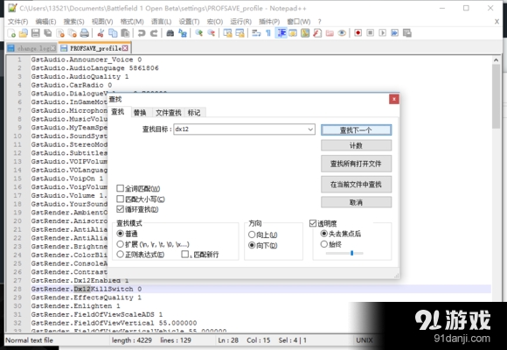
Task: Open the Document Map toolbar icon
Action: coord(305,33)
